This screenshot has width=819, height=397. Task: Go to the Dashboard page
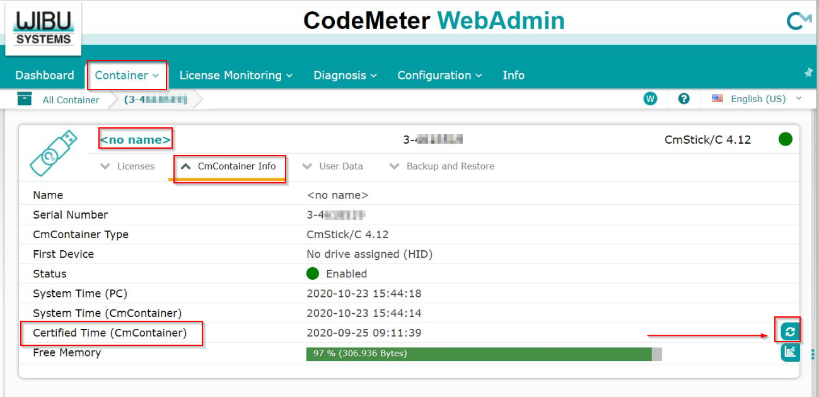pos(45,75)
